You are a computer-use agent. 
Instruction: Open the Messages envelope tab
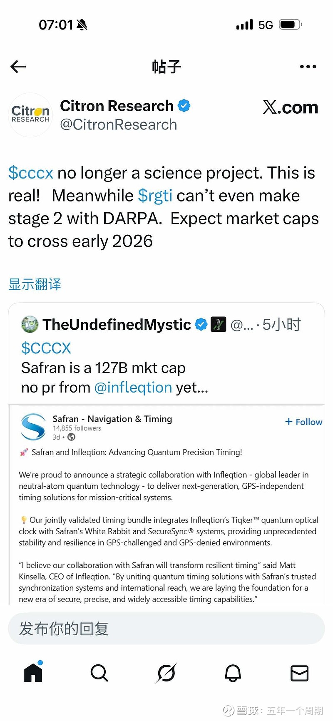tap(299, 673)
